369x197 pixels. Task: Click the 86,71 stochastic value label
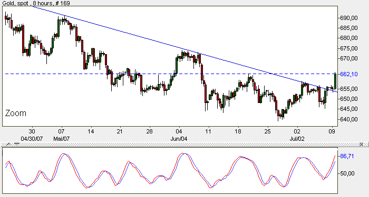347,156
